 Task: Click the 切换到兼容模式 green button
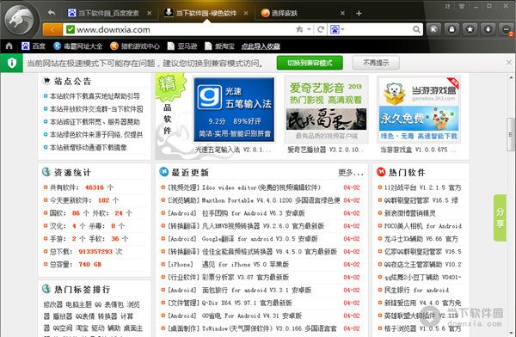point(310,63)
